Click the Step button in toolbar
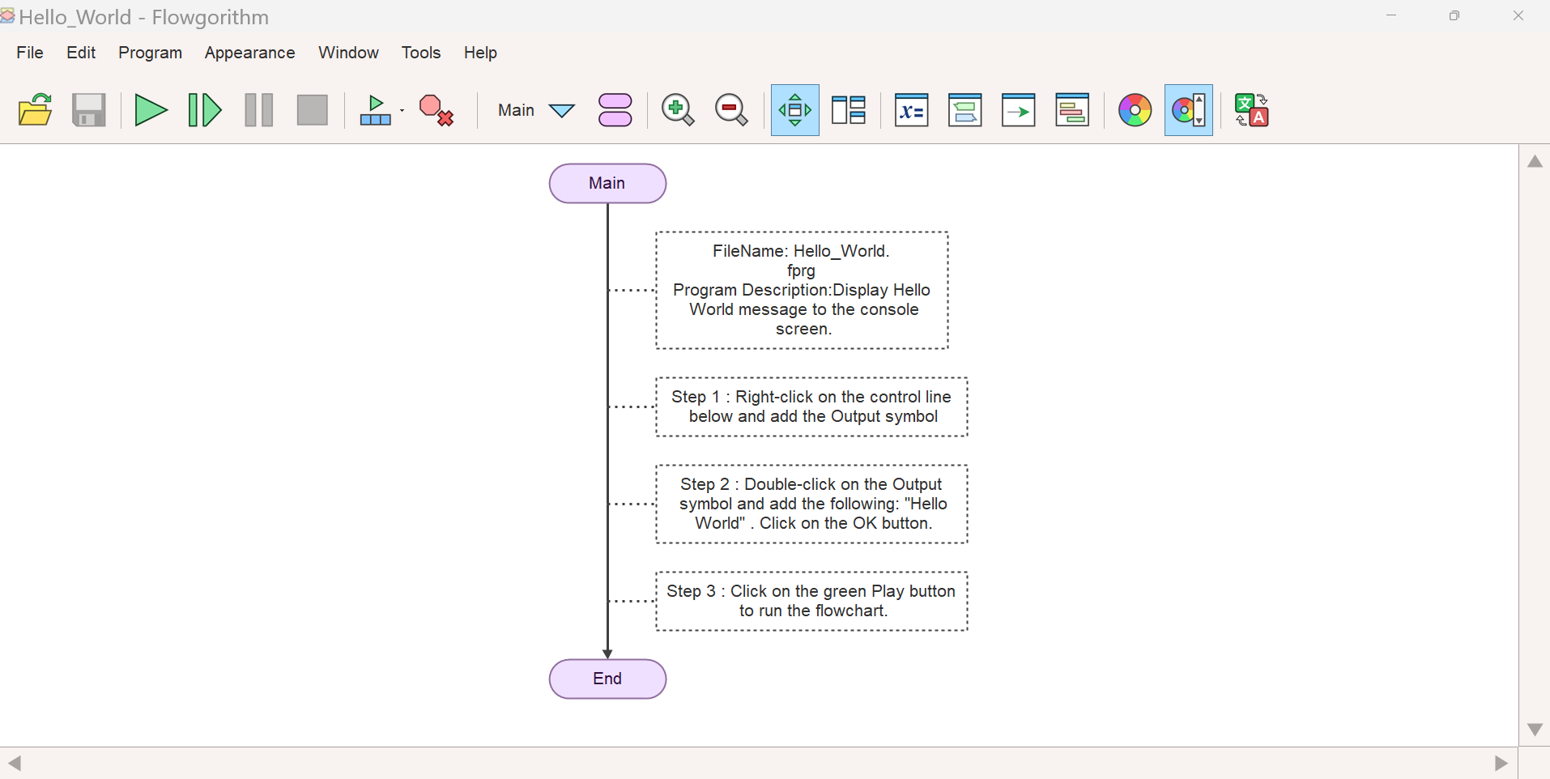Screen dimensions: 1550x779 pos(204,110)
